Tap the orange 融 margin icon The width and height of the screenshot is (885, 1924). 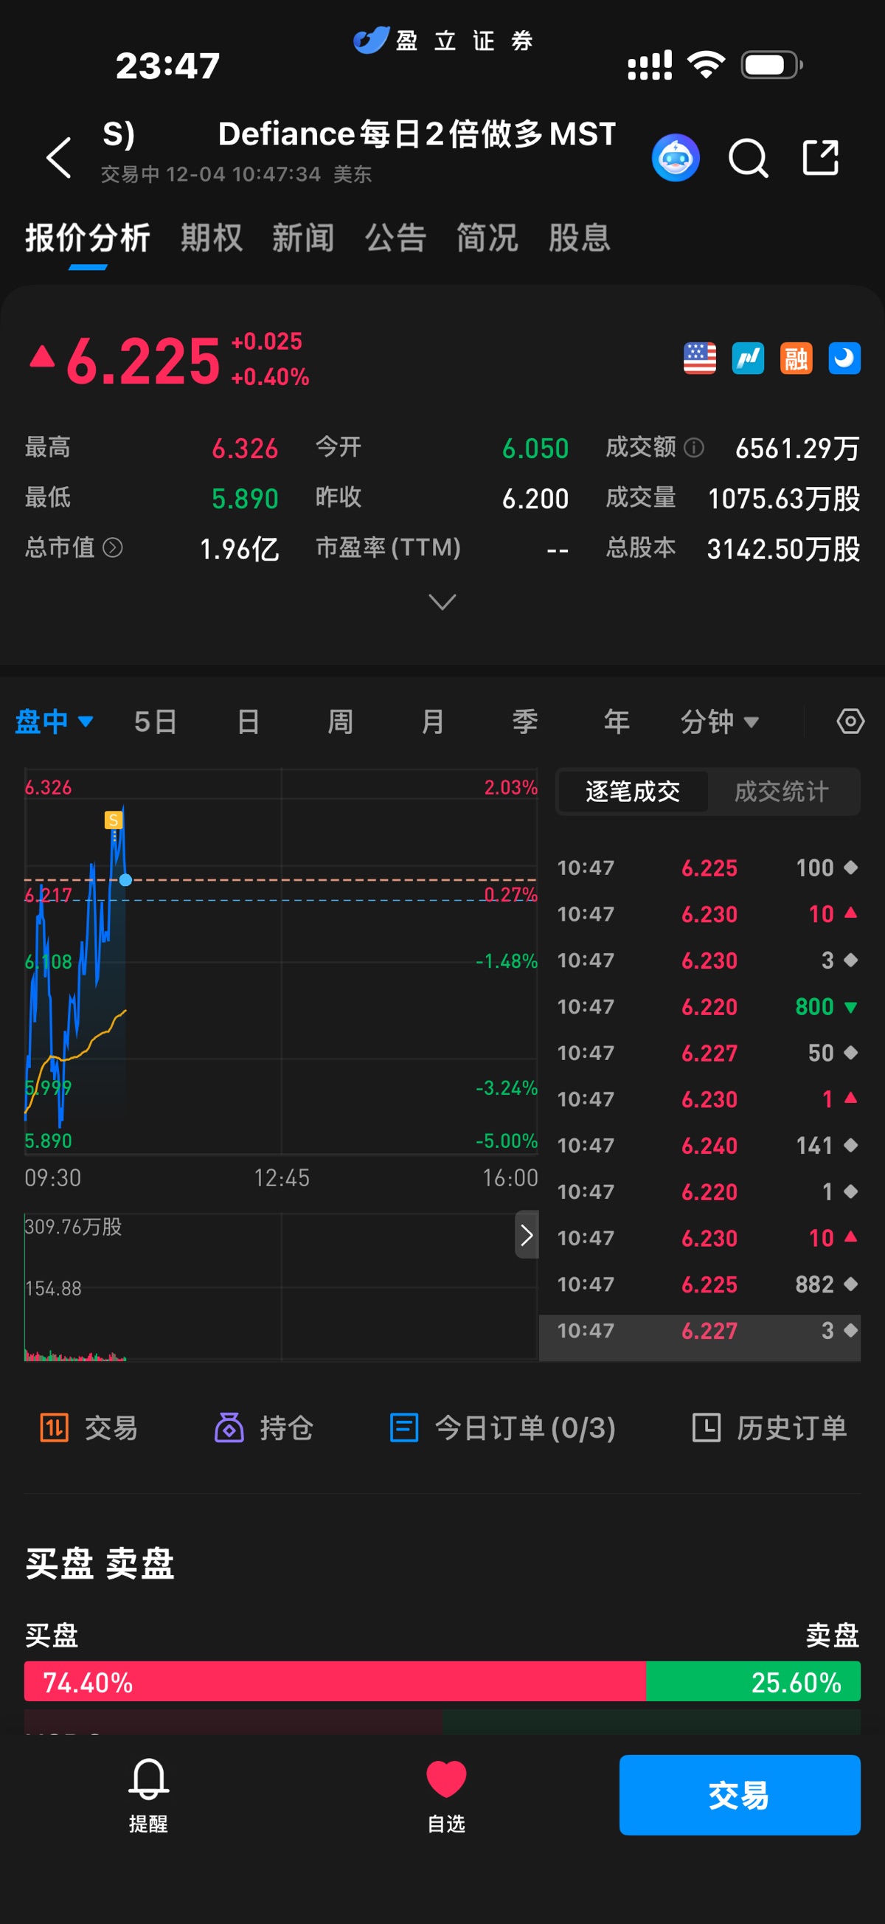(795, 359)
